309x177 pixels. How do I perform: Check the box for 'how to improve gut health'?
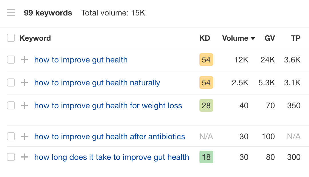click(x=11, y=60)
